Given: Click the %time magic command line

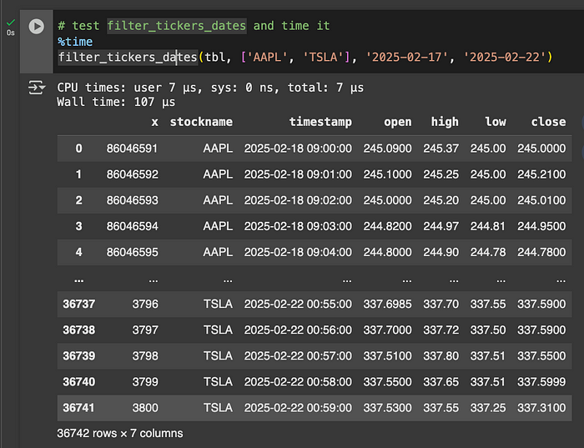Looking at the screenshot, I should 75,42.
